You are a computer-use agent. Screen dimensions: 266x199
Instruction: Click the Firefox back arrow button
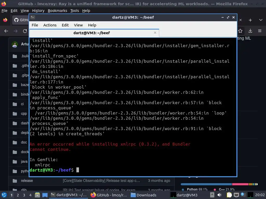coord(6,31)
